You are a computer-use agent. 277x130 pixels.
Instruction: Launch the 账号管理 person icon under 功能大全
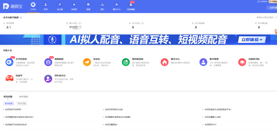203,62
